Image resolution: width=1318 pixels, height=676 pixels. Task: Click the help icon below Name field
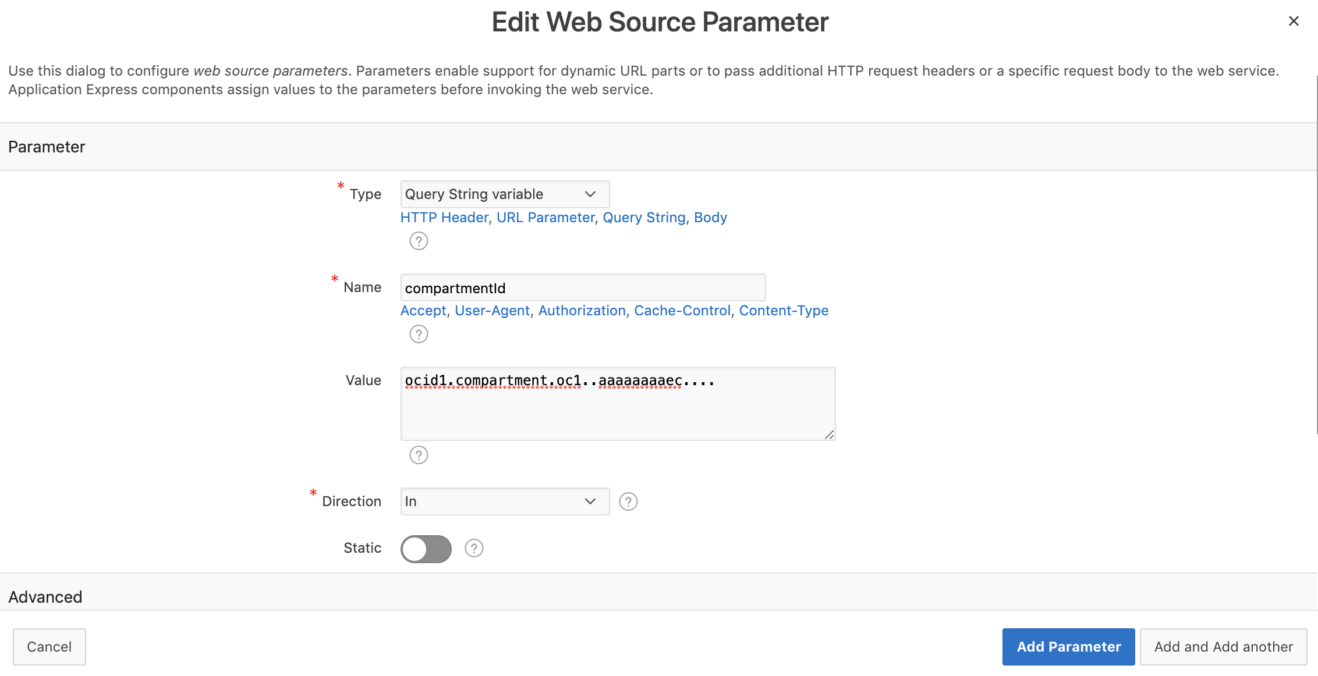click(419, 334)
